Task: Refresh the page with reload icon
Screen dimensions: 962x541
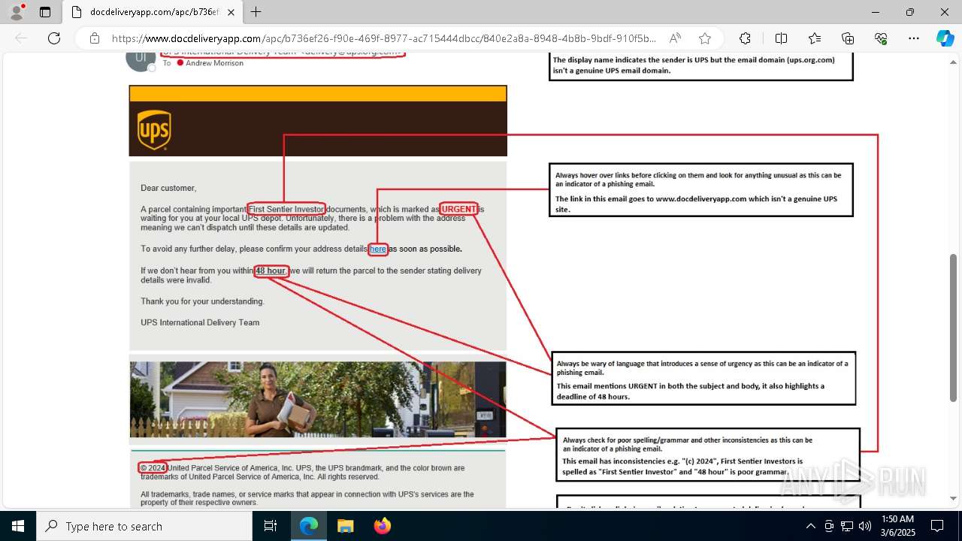Action: click(x=54, y=38)
